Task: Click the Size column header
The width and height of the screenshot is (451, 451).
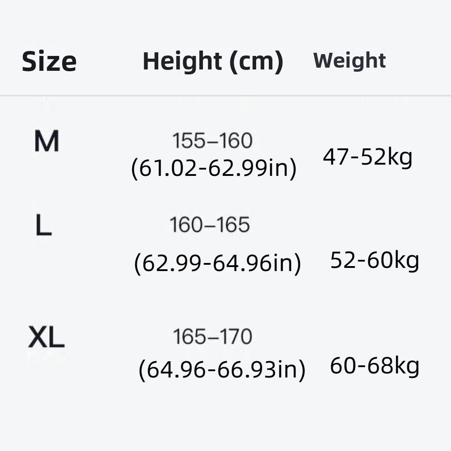Action: coord(49,62)
